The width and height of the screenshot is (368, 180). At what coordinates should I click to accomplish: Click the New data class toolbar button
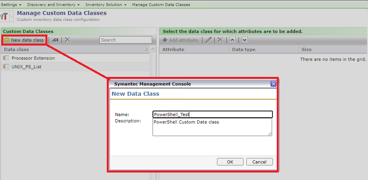click(x=24, y=40)
